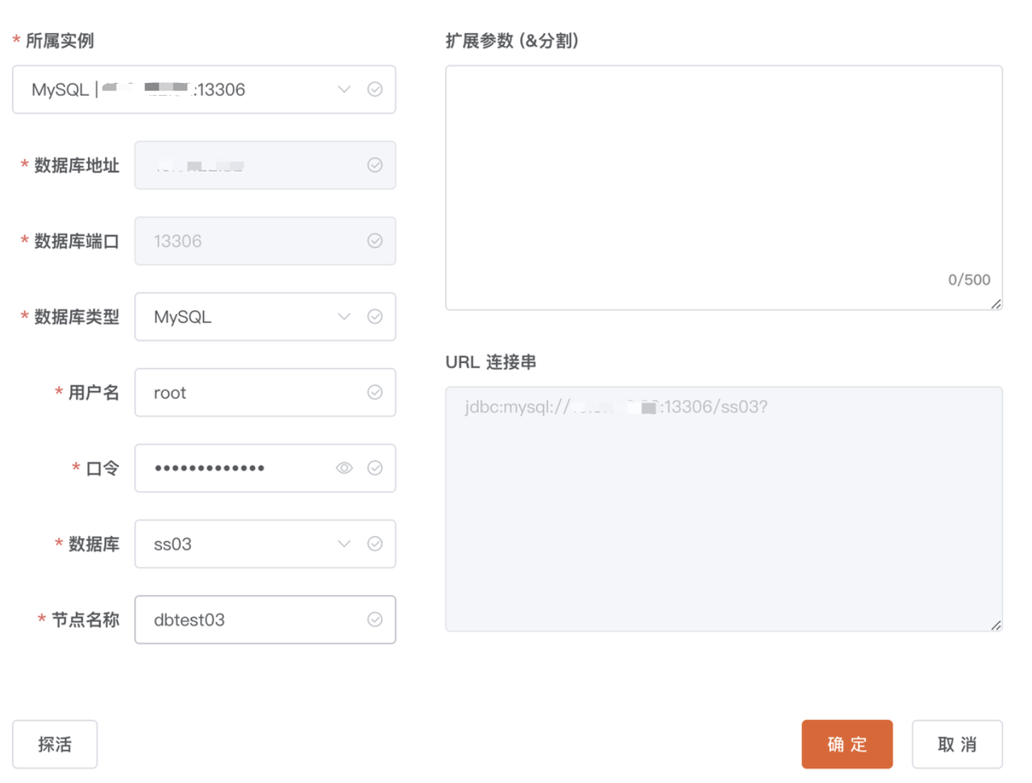Cancel with the 取消 button

tap(957, 744)
